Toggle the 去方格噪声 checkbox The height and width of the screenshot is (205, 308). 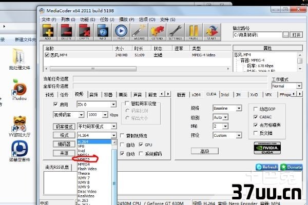click(256, 125)
